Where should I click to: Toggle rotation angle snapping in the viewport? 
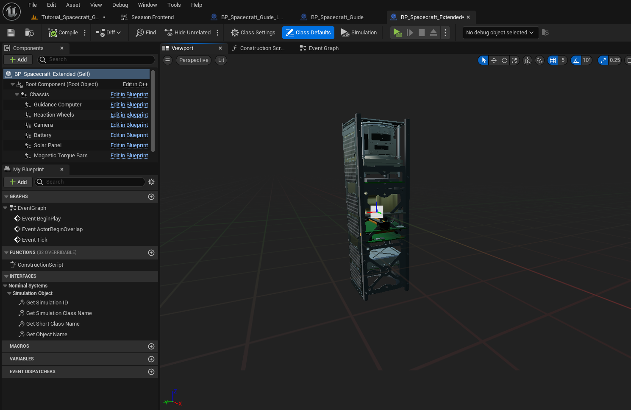(576, 60)
